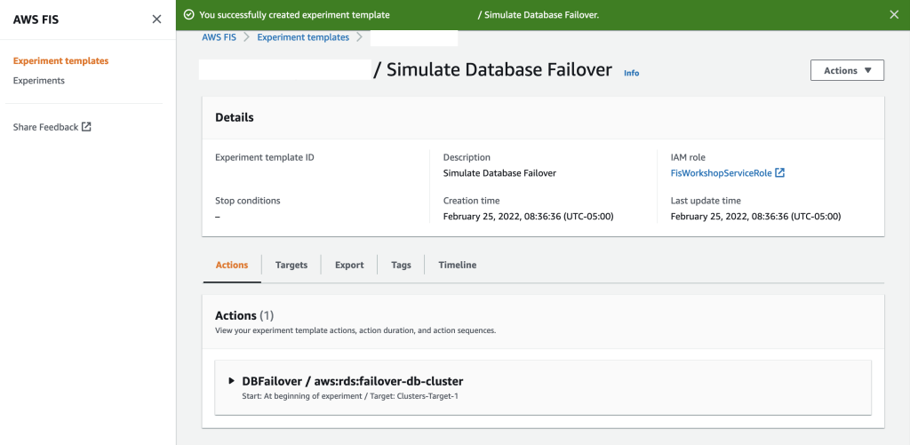Switch to the Timeline tab

[458, 266]
